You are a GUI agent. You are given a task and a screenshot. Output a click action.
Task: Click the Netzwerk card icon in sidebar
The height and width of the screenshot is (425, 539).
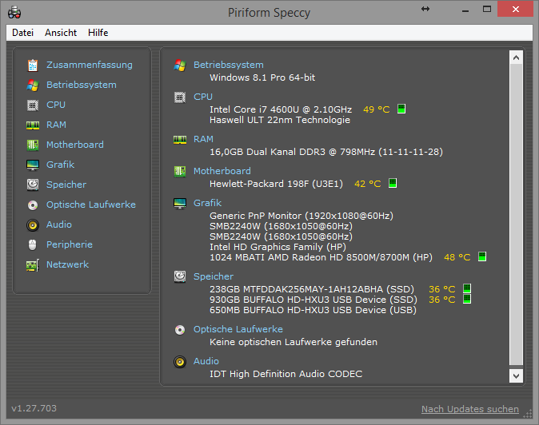click(x=33, y=265)
